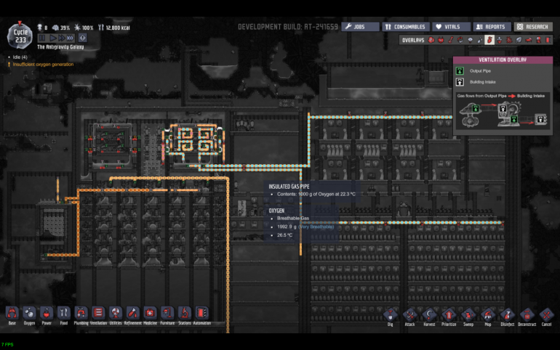Activate the Mop tool

(488, 314)
